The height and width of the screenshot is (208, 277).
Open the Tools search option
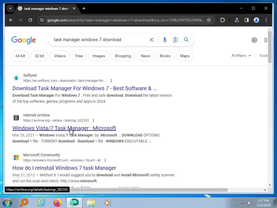(x=263, y=56)
